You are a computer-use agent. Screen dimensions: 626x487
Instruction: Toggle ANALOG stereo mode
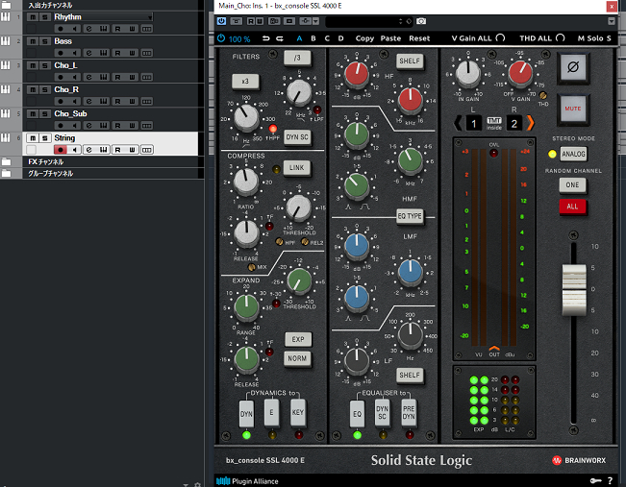tap(573, 154)
